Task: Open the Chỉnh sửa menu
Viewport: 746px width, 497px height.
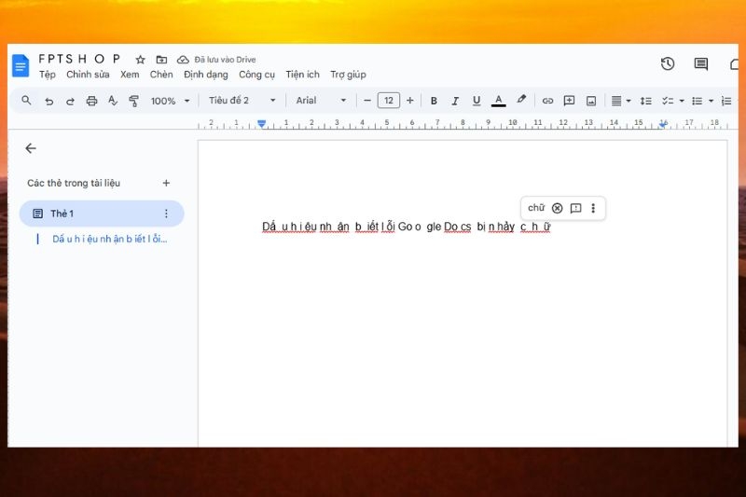Action: (x=88, y=75)
